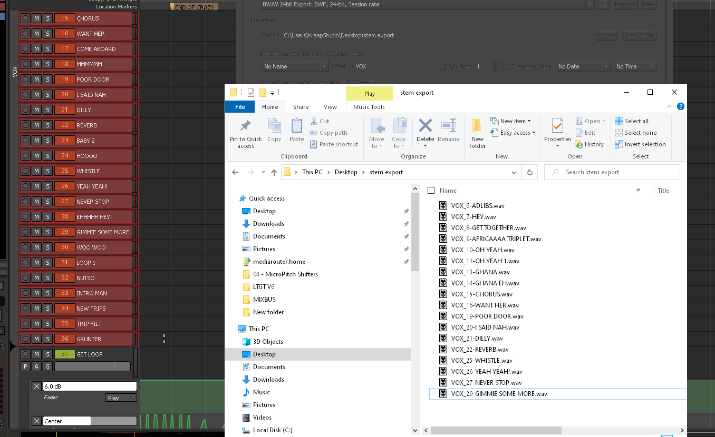Mute the WHISTLE track
This screenshot has width=715, height=437.
(x=36, y=171)
